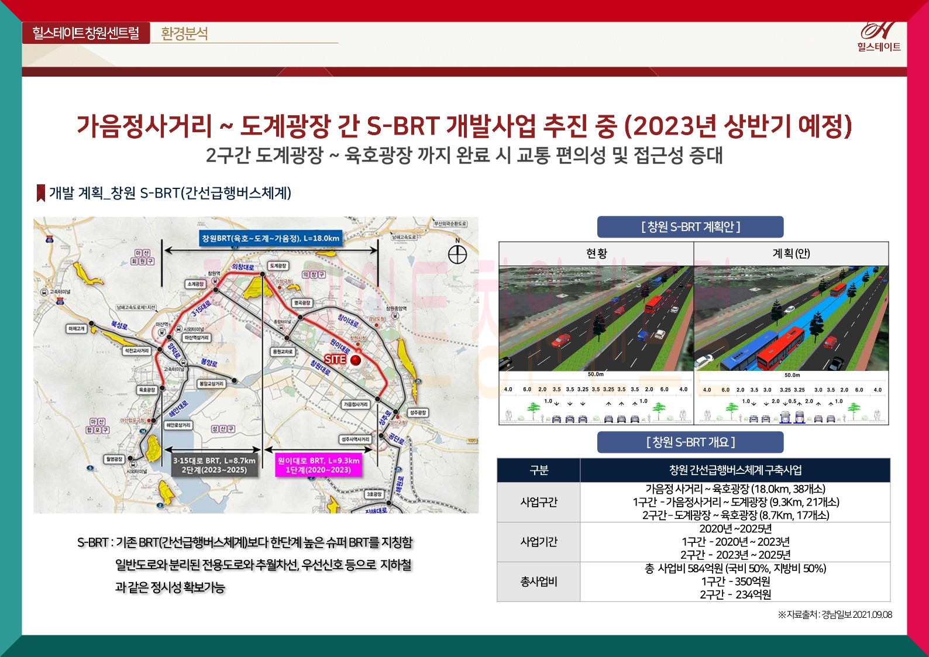Click the 마산역삼거리 label on the map
The height and width of the screenshot is (657, 929).
pos(197,338)
